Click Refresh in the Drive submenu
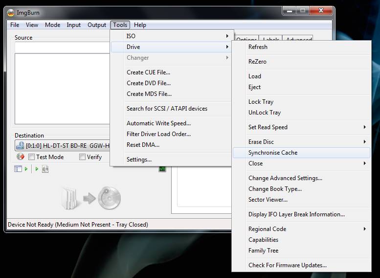This screenshot has height=278, width=380. click(301, 47)
